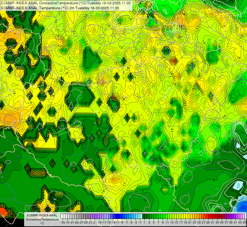Click the legend value 45
Screen dimensions: 247x227
pyautogui.click(x=244, y=222)
